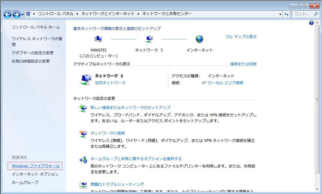Viewport: 322px width, 194px height.
Task: Open コントロール パネル ホーム
Action: 36,27
